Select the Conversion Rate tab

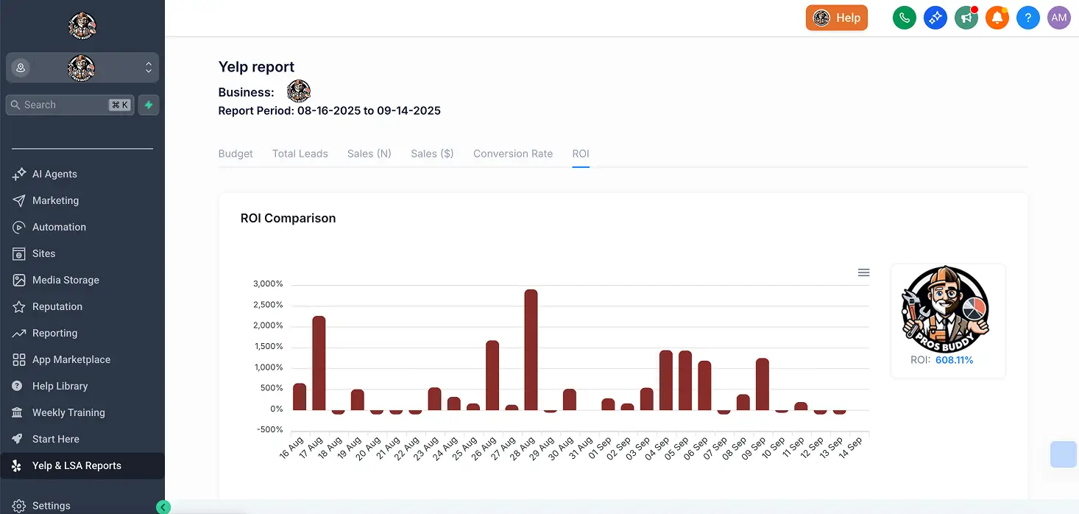[512, 154]
